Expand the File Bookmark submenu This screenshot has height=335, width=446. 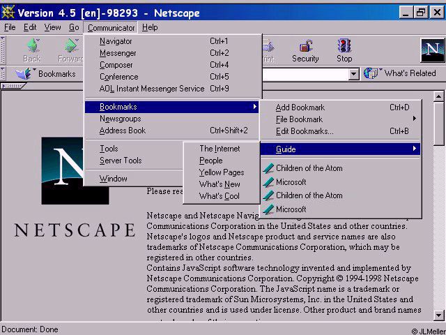tap(341, 119)
